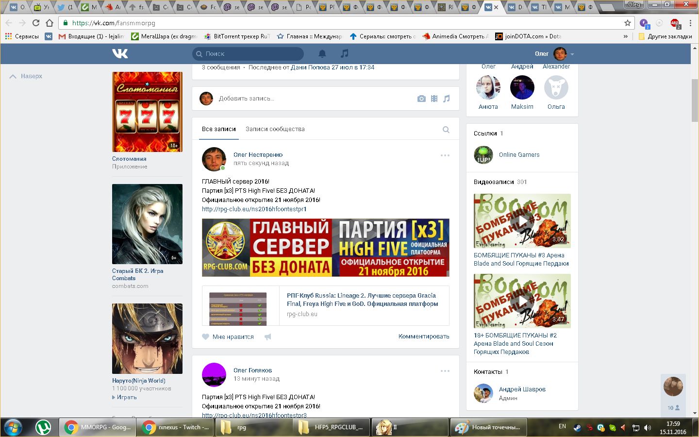Bookmark page using star icon
This screenshot has height=437, width=699.
628,23
